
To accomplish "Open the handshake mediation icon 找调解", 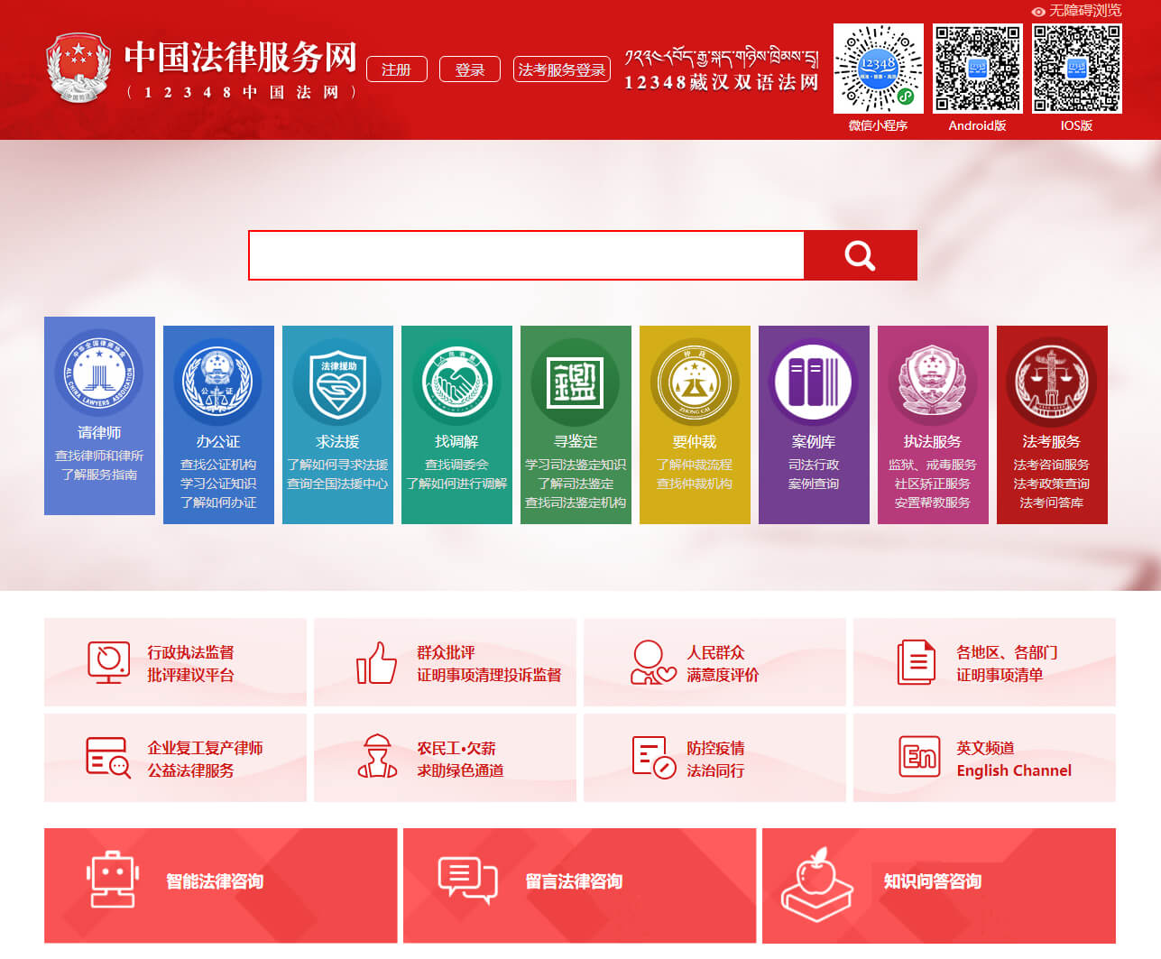I will (x=456, y=382).
